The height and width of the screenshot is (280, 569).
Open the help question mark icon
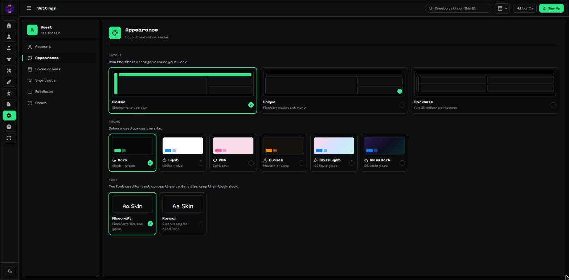[x=9, y=127]
